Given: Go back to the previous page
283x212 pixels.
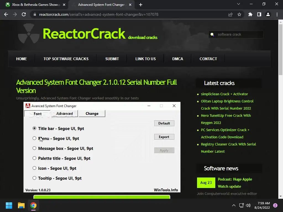Looking at the screenshot, I should pyautogui.click(x=6, y=14).
